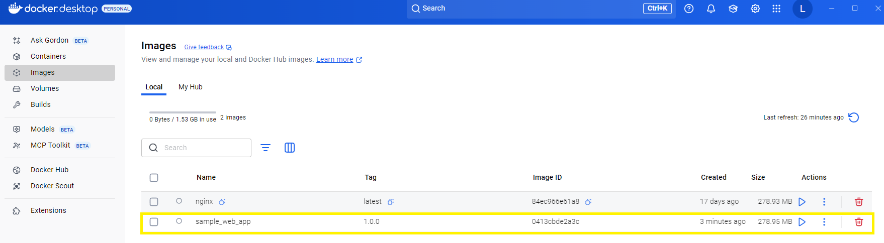Sort by the Size column header
884x243 pixels.
pos(758,177)
